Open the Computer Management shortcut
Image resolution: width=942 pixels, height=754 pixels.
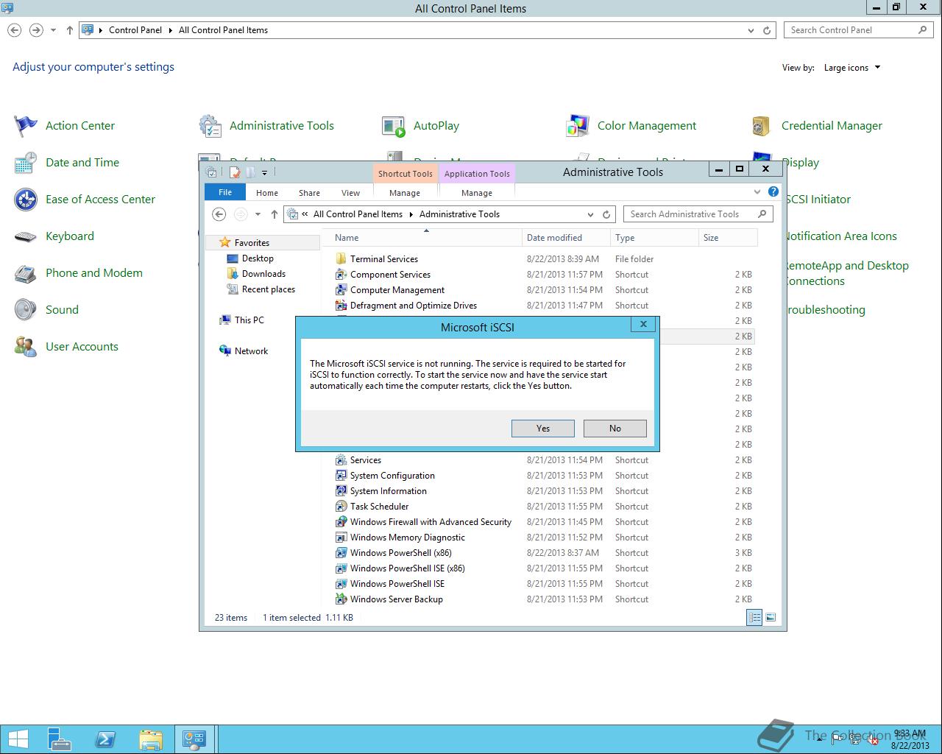click(396, 289)
